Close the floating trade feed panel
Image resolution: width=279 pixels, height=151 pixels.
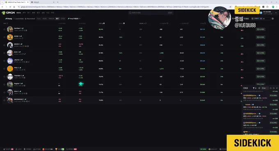tap(277, 88)
